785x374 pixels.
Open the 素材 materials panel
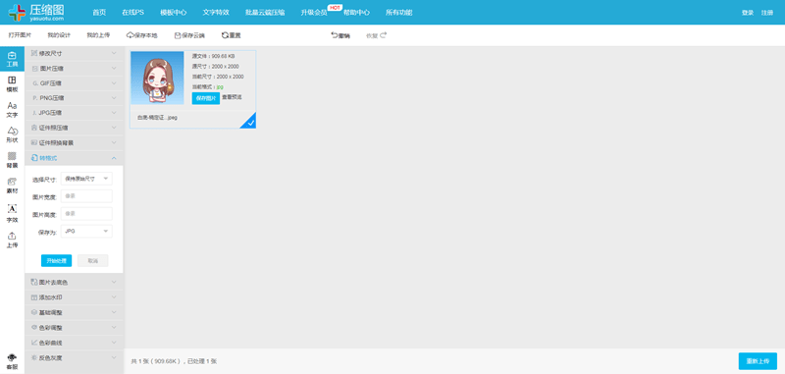(12, 186)
